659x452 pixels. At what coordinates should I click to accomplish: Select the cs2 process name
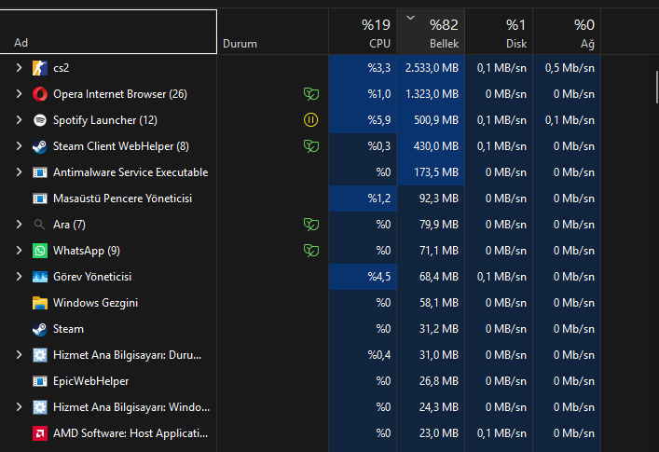(61, 68)
